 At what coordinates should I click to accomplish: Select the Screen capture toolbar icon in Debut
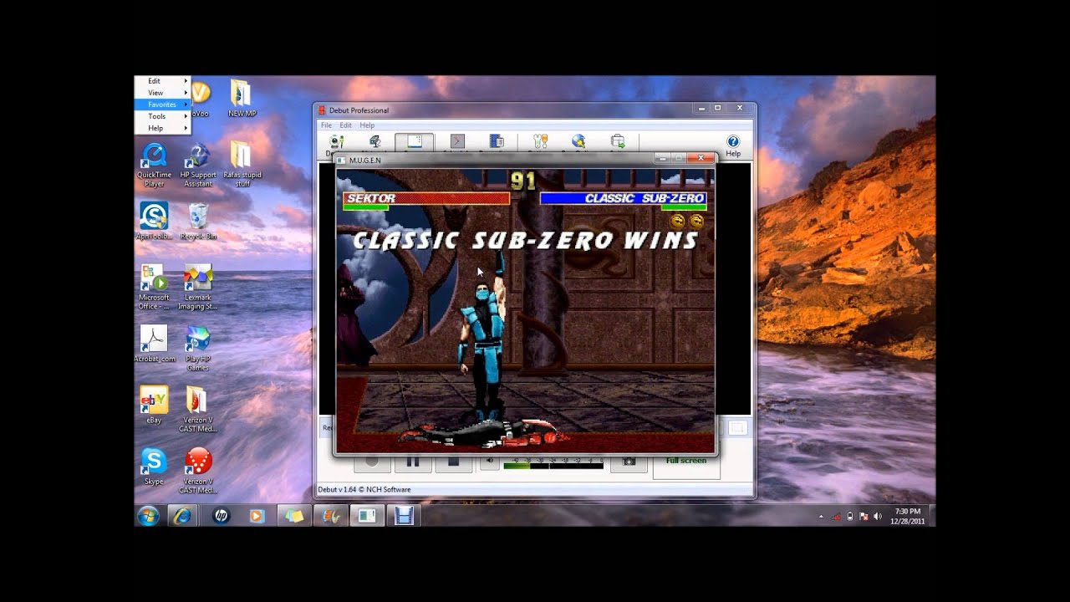click(x=415, y=142)
